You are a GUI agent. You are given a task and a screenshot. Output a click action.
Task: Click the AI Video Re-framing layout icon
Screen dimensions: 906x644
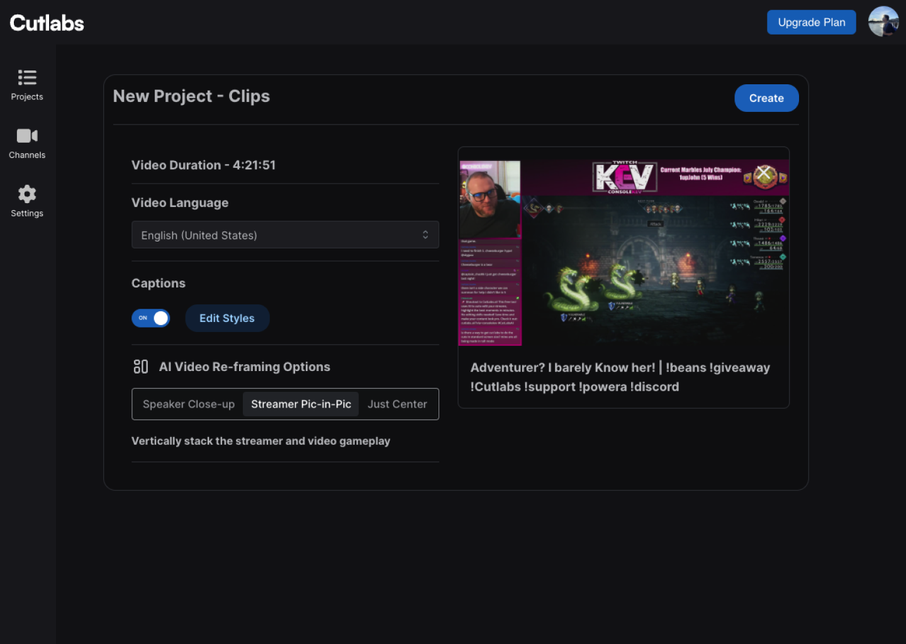(141, 367)
